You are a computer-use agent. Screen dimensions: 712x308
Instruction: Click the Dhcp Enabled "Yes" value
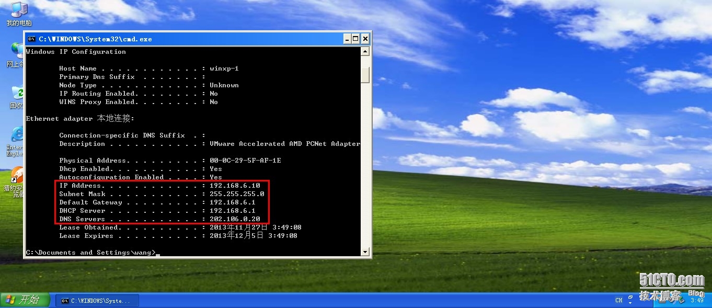(x=216, y=169)
